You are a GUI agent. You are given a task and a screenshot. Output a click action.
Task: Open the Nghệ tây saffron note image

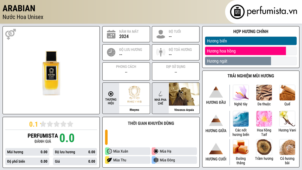[241, 93]
